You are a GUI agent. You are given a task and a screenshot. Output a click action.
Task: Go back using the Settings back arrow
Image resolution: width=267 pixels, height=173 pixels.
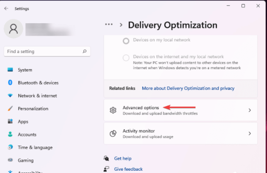pos(6,8)
